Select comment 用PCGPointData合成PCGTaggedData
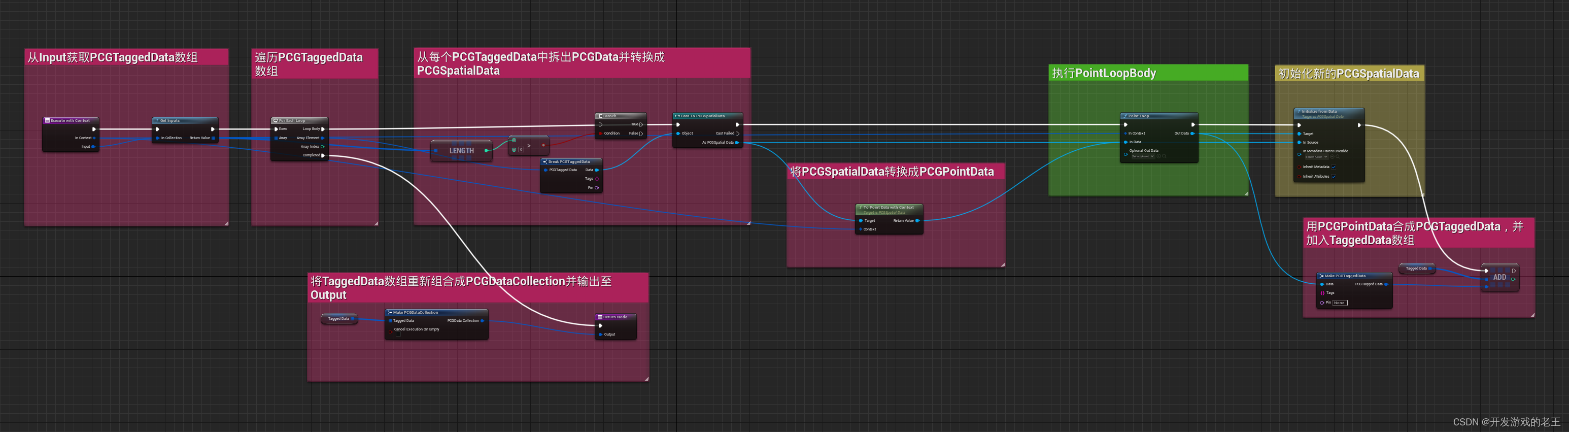Image resolution: width=1569 pixels, height=432 pixels. click(1419, 233)
